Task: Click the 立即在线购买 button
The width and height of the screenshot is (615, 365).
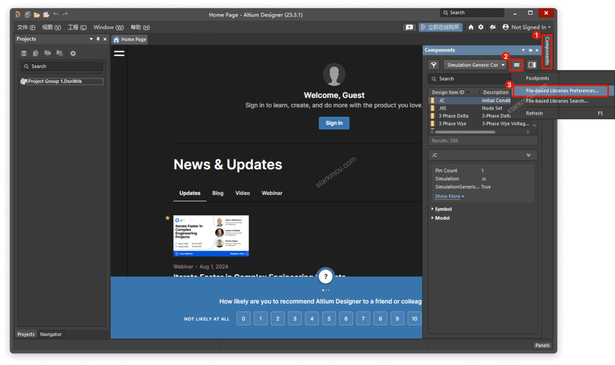Action: coord(440,27)
